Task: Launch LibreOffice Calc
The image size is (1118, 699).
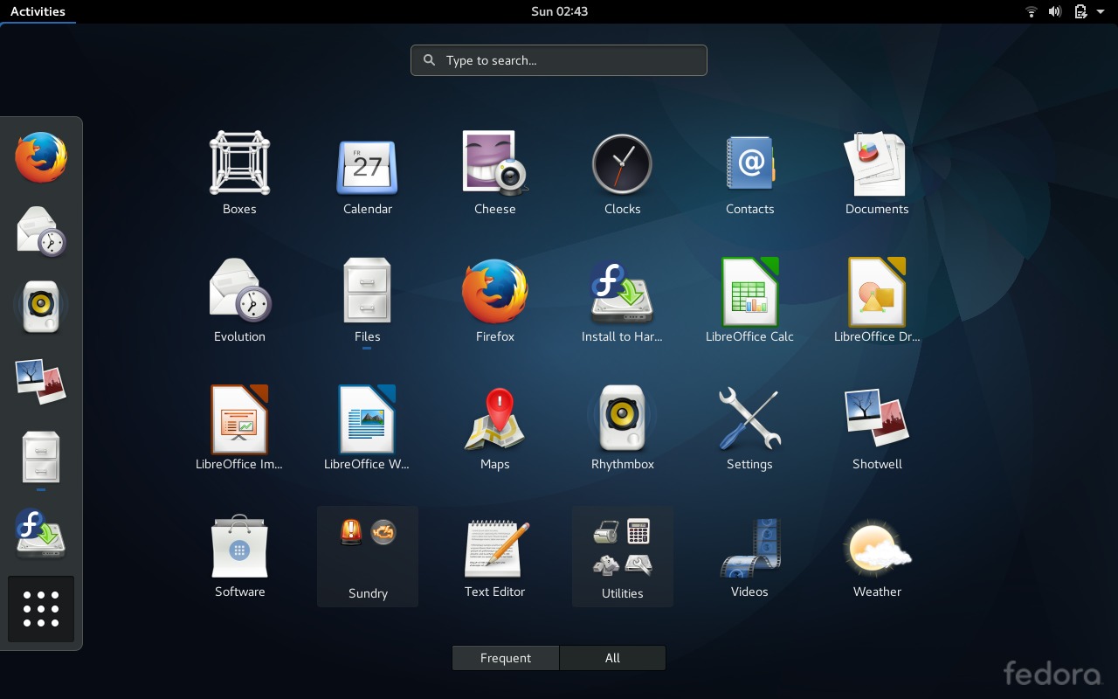Action: [749, 291]
